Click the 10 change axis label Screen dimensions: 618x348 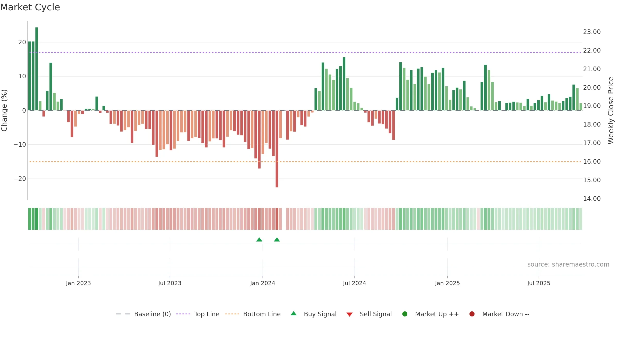[x=22, y=76]
